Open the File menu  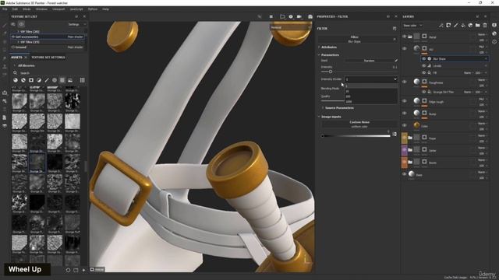pyautogui.click(x=5, y=9)
